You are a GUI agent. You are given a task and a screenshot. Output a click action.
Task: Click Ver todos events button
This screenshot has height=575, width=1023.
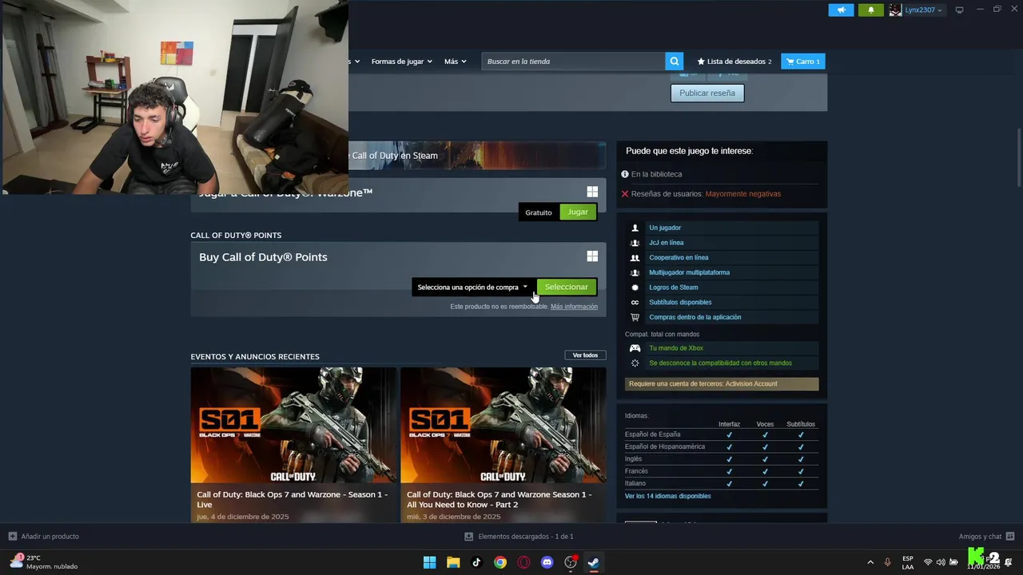(x=585, y=355)
